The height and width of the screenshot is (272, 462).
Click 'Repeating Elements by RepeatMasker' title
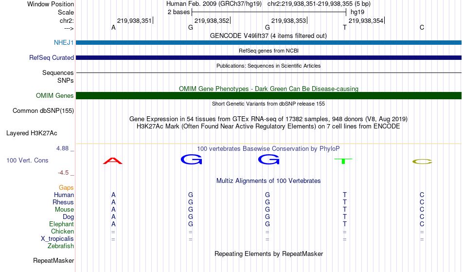tap(269, 254)
